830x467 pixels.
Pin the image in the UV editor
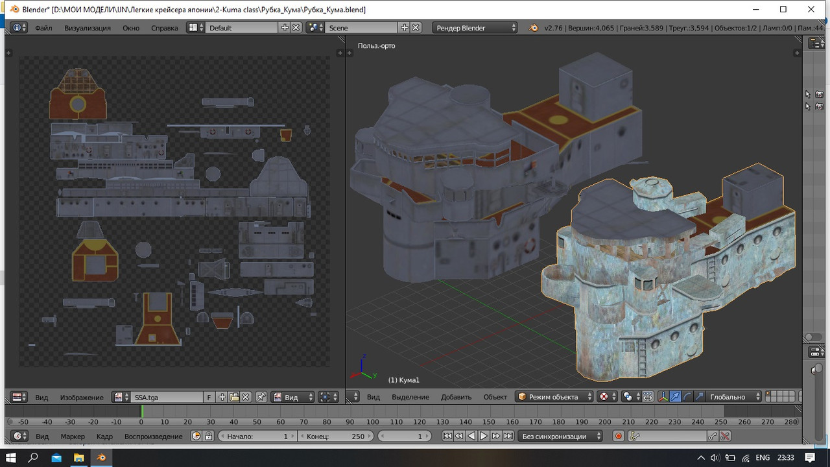tap(261, 397)
